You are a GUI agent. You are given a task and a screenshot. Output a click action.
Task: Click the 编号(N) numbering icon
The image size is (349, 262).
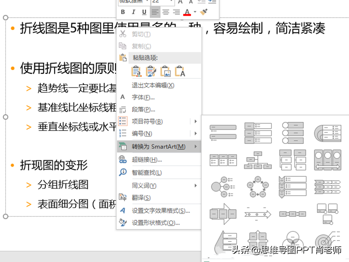coord(123,133)
